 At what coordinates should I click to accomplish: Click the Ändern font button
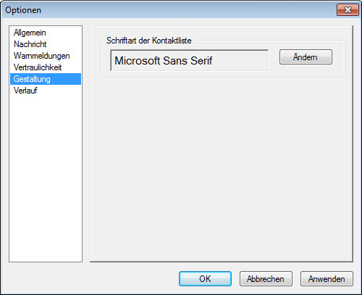306,57
